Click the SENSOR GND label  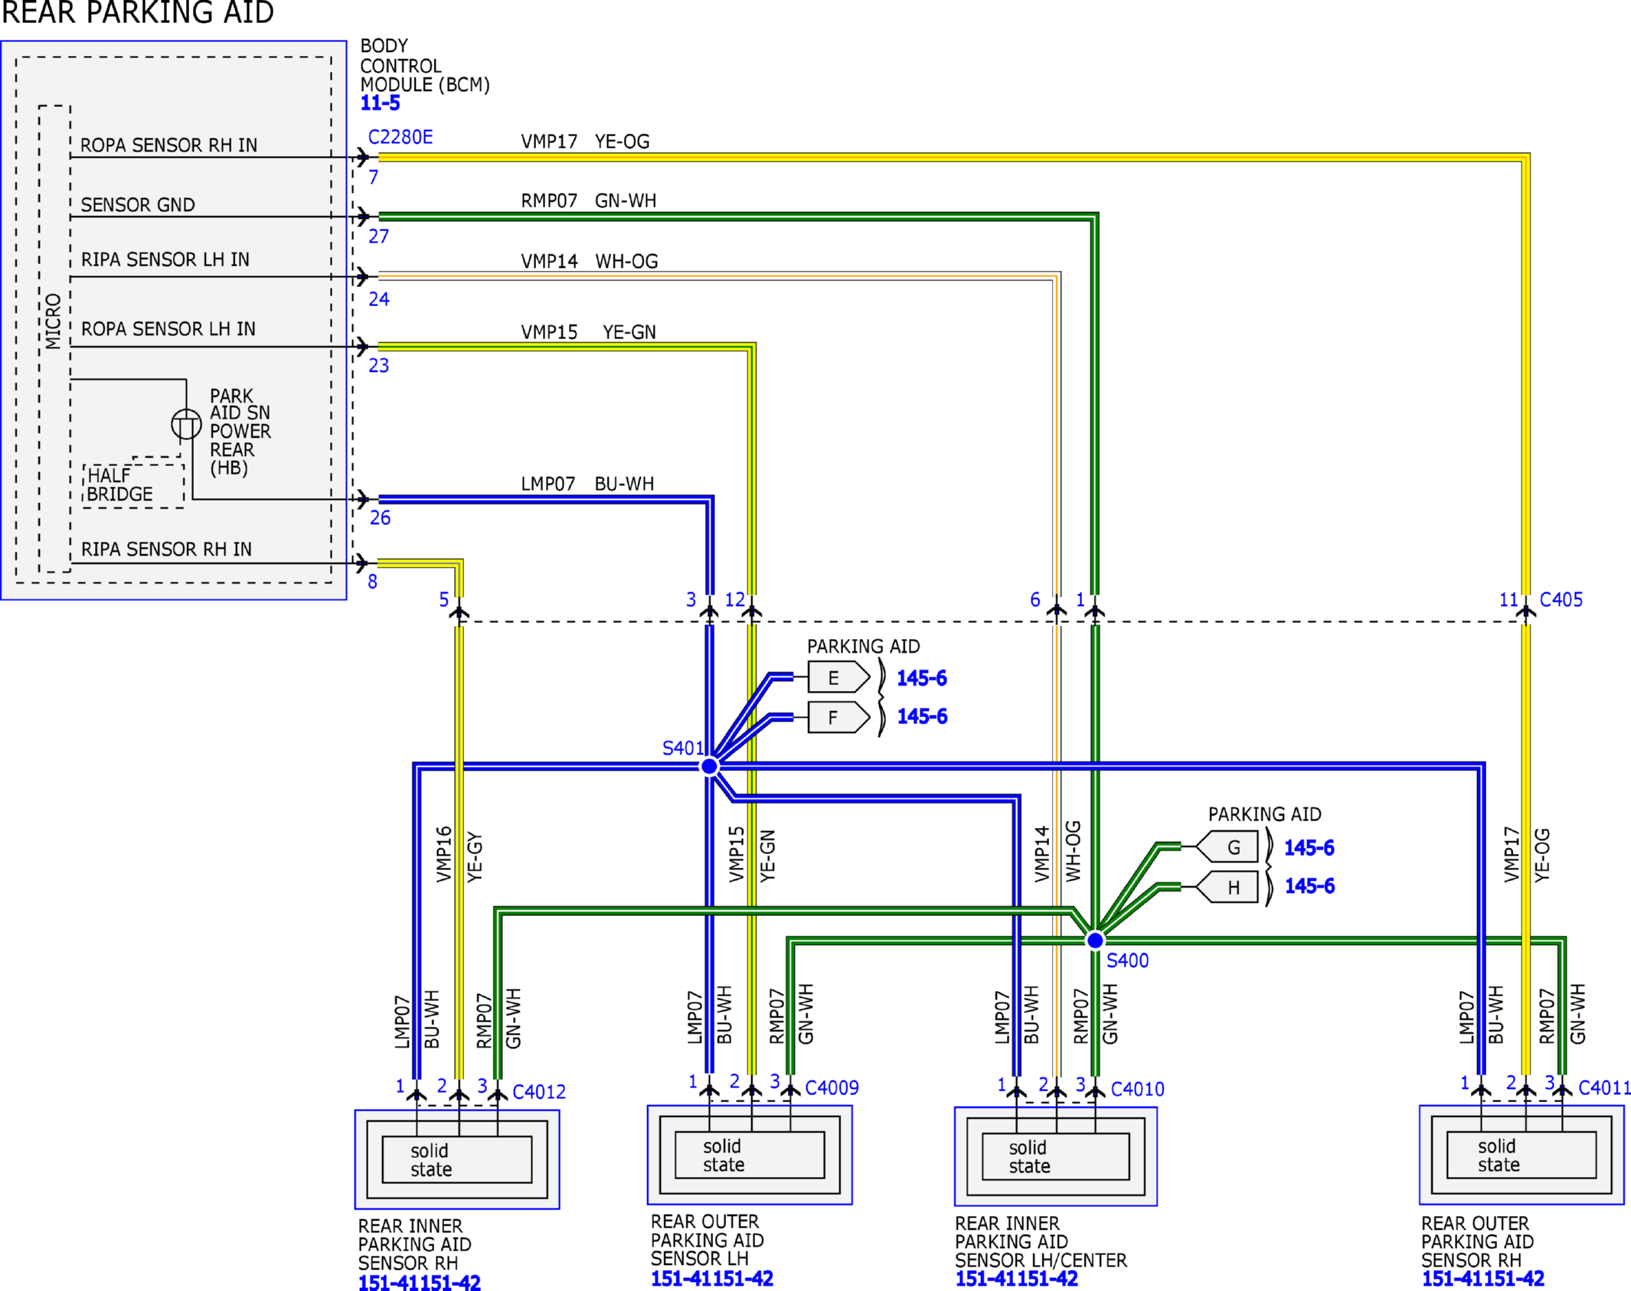[x=138, y=204]
